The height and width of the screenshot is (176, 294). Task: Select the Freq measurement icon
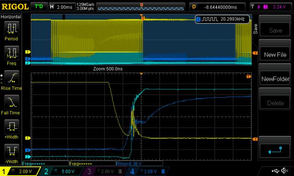[x=11, y=53]
